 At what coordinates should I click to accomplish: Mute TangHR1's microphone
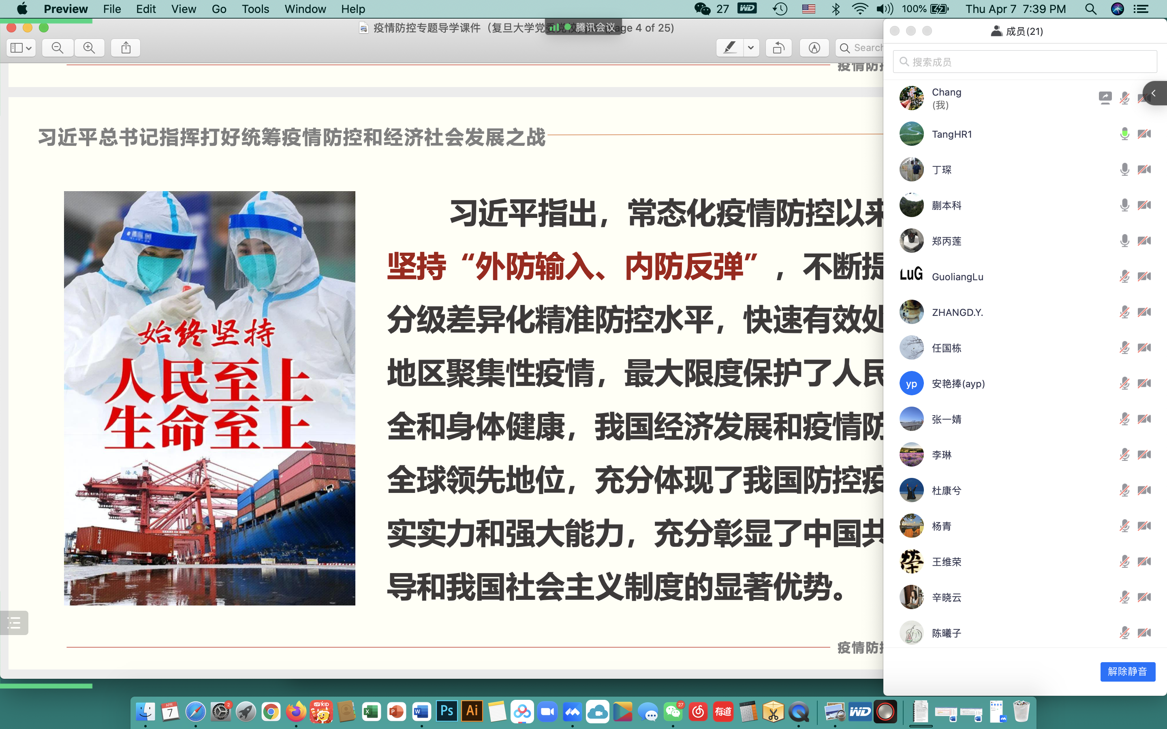[1124, 134]
